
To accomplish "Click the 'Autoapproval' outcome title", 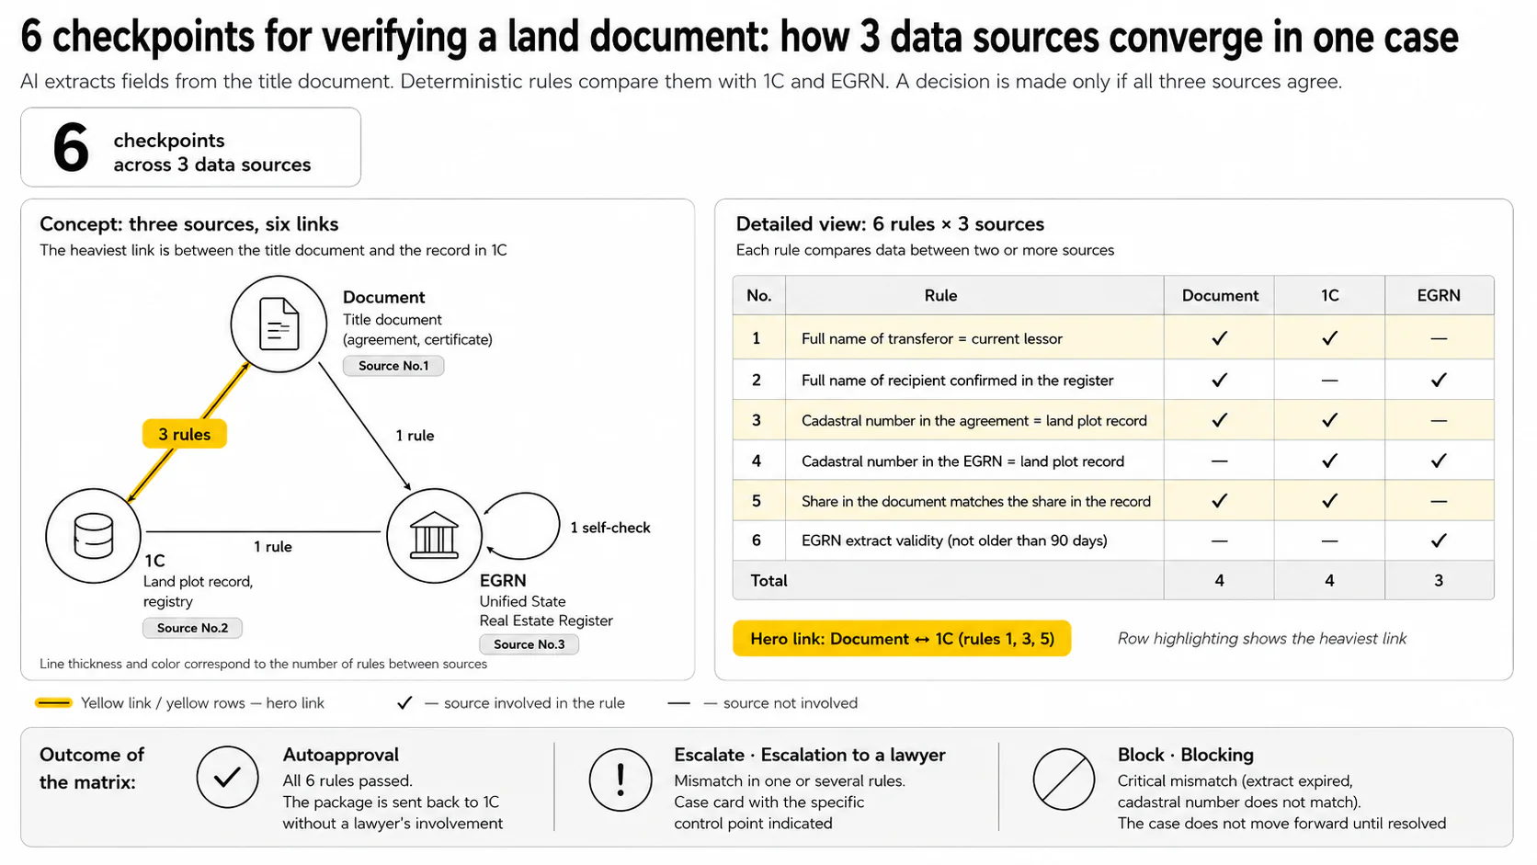I will [340, 755].
